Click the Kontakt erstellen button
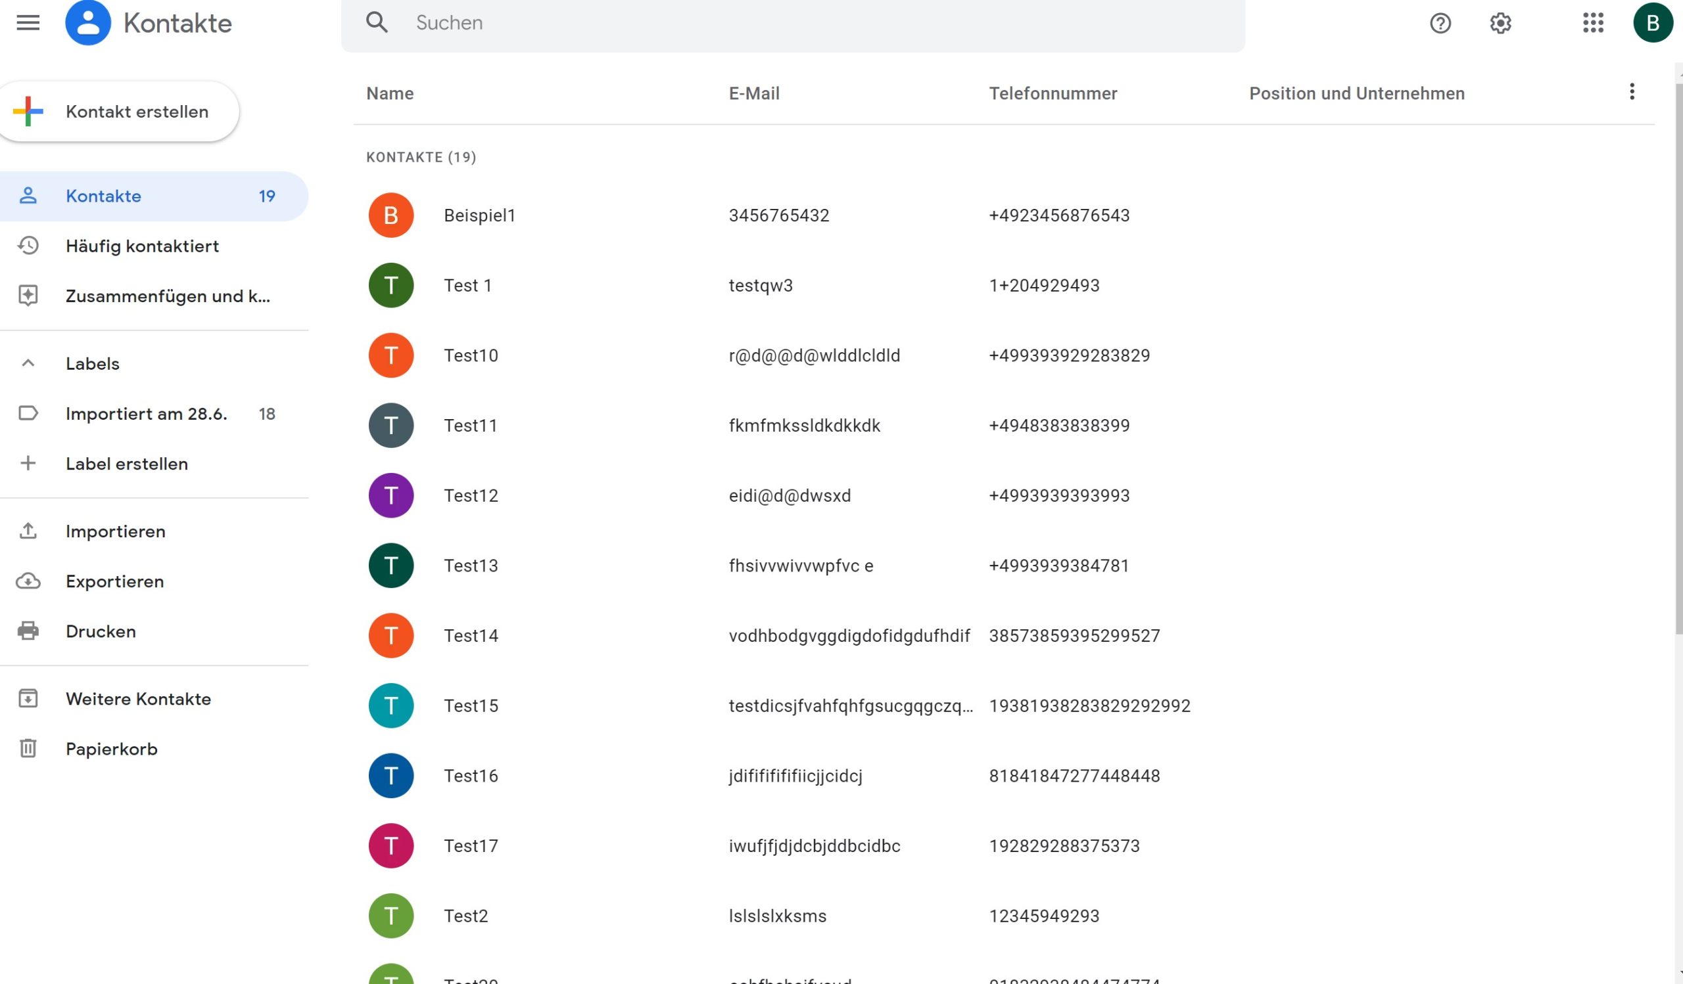This screenshot has width=1683, height=984. click(x=120, y=112)
